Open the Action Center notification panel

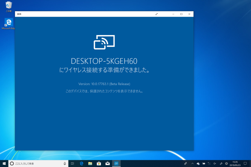[x=245, y=164]
